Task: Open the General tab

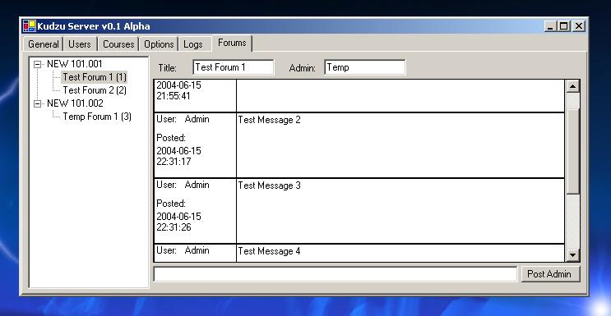Action: (x=44, y=44)
